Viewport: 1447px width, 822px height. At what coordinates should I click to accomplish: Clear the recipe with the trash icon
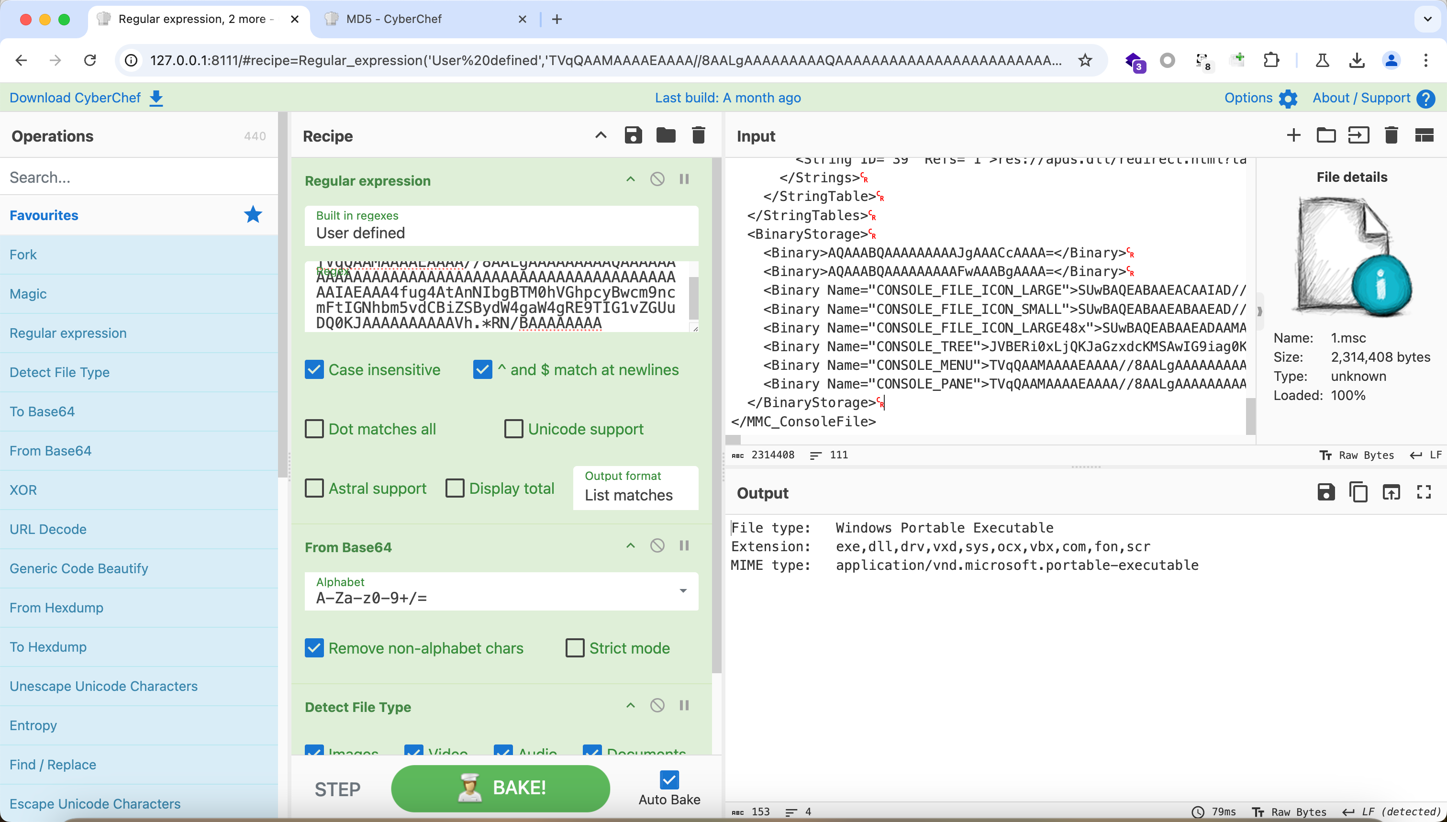coord(698,135)
